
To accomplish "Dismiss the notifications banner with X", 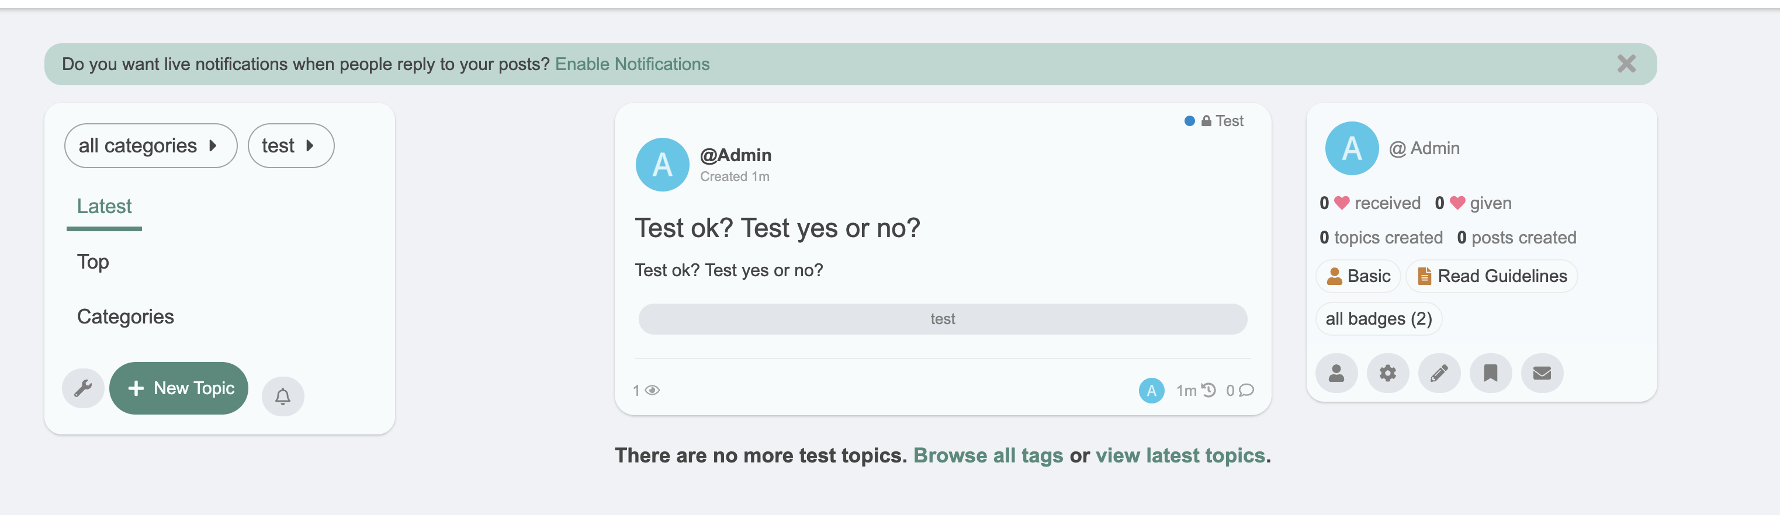I will [1626, 64].
